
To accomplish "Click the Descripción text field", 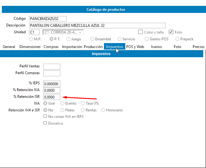I will pyautogui.click(x=97, y=26).
